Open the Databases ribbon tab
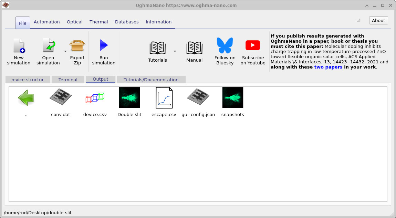396x218 pixels. pos(127,22)
